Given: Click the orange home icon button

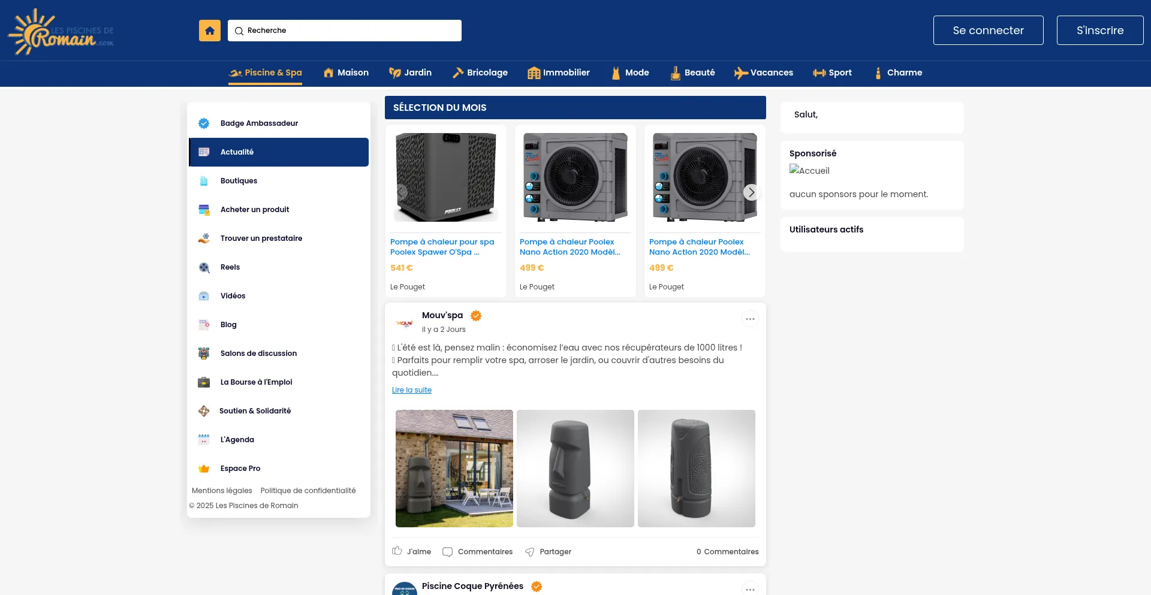Looking at the screenshot, I should tap(209, 31).
